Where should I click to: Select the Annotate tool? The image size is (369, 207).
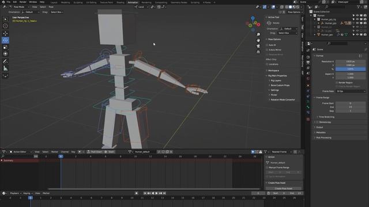point(5,62)
